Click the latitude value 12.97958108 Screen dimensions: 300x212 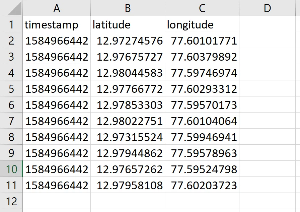(x=128, y=185)
